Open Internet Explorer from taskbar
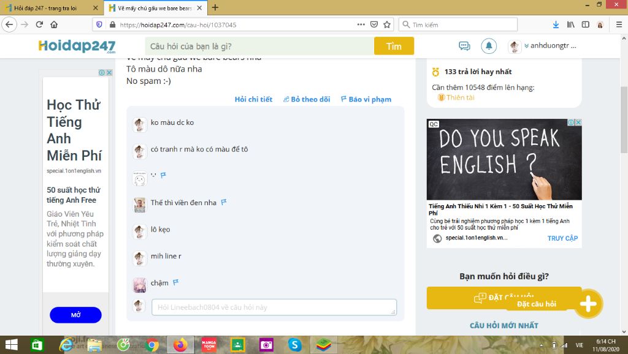The width and height of the screenshot is (628, 354). 66,345
